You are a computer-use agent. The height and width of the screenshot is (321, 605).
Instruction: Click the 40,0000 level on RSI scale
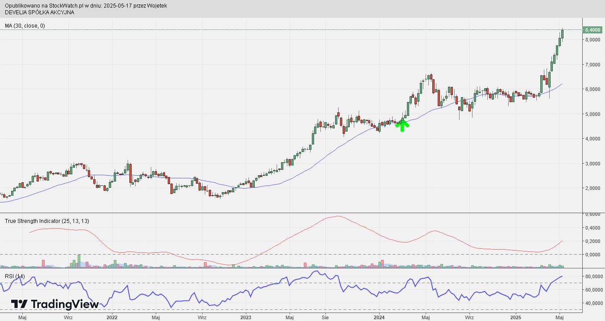[x=593, y=303]
